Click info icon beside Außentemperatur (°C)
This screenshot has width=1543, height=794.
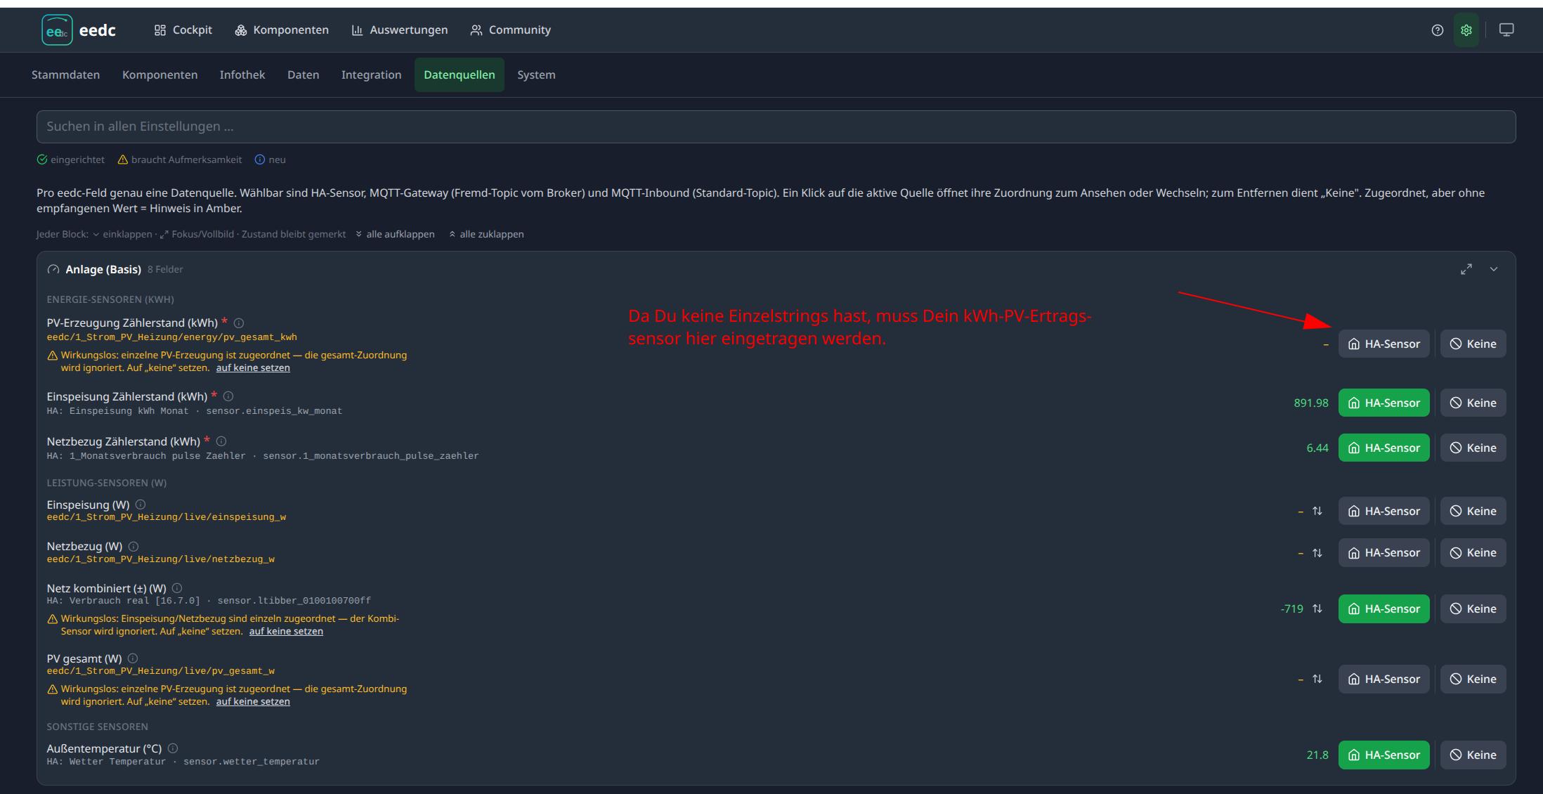click(173, 748)
